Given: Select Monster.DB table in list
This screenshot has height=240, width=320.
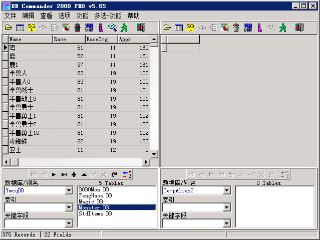Looking at the screenshot, I should (117, 207).
